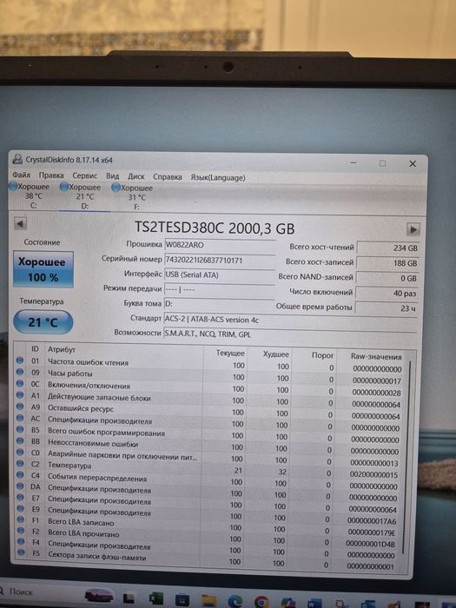
Task: Click the Текущее column header
Action: coord(230,354)
